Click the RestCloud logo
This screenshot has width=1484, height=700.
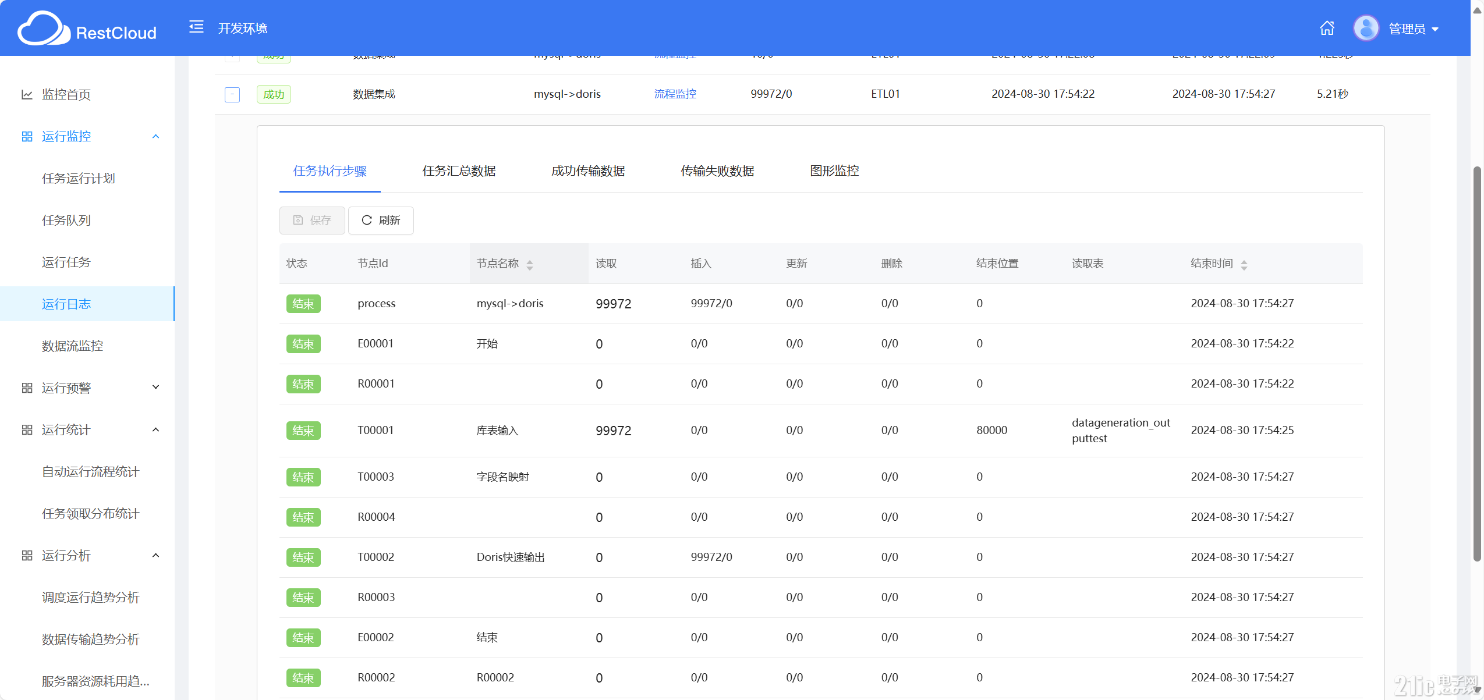coord(87,28)
